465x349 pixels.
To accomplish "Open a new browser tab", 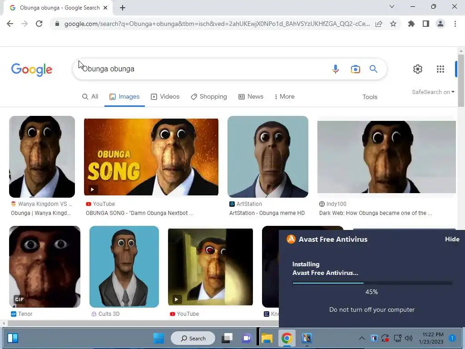I will click(x=123, y=8).
